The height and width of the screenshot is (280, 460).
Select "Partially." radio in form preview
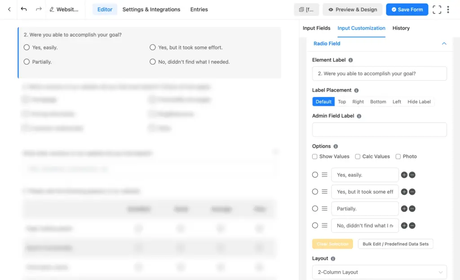point(27,62)
